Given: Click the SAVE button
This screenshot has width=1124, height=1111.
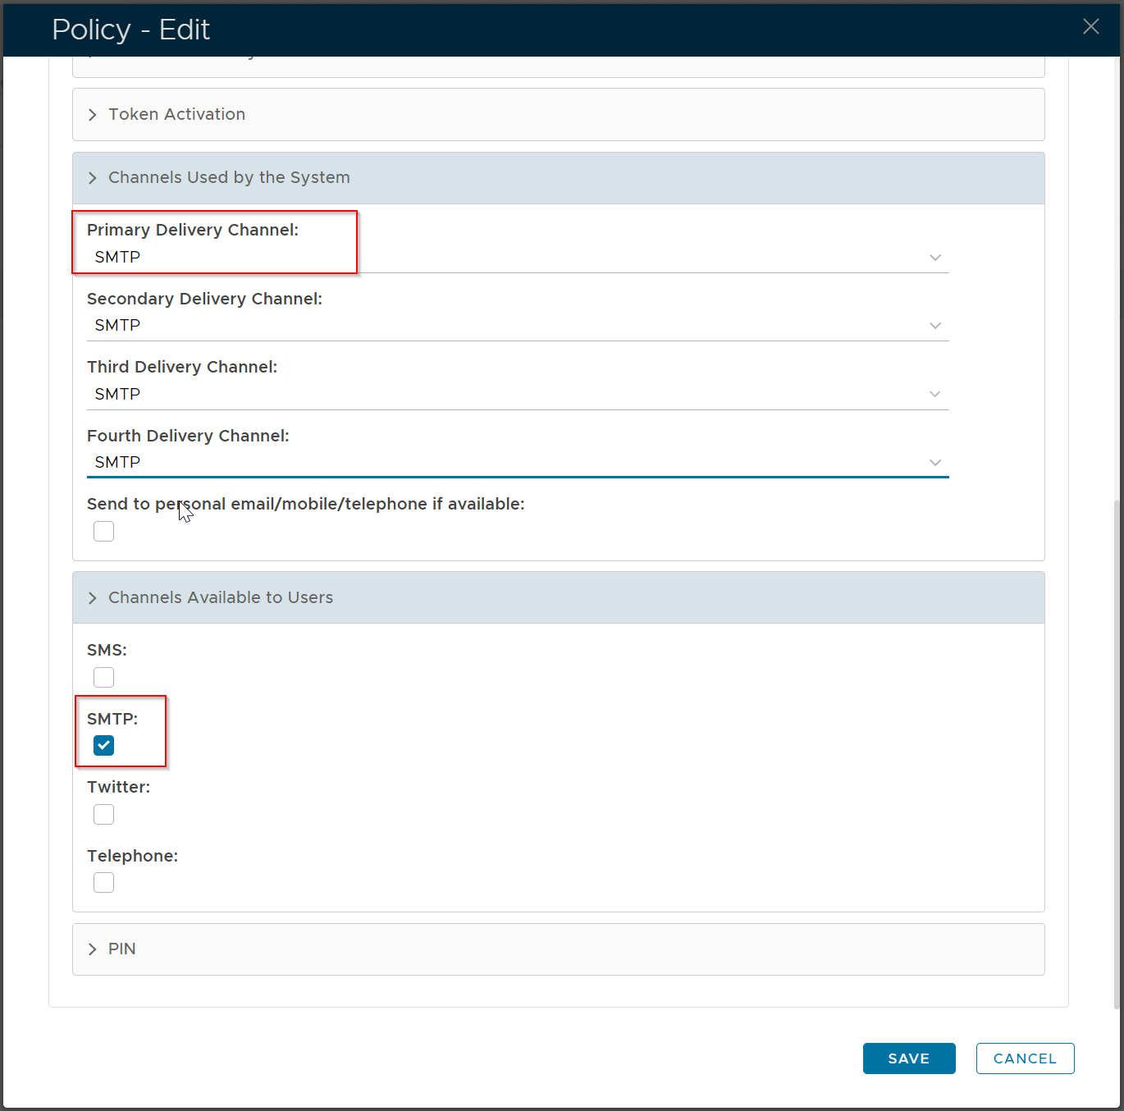Looking at the screenshot, I should click(908, 1058).
